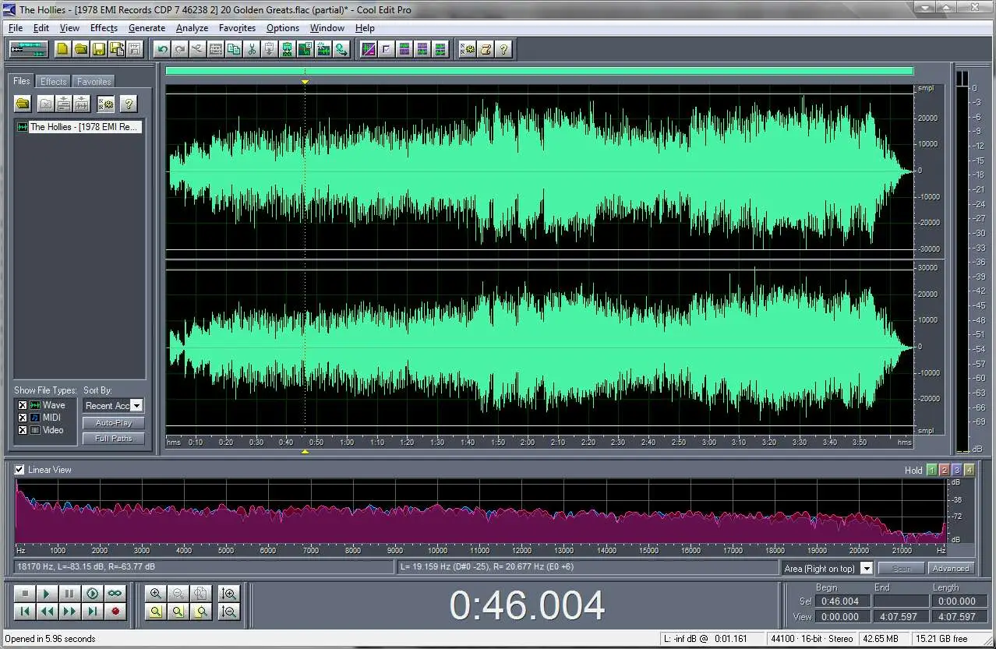Open the Edit menu
Viewport: 996px width, 649px height.
click(x=41, y=28)
